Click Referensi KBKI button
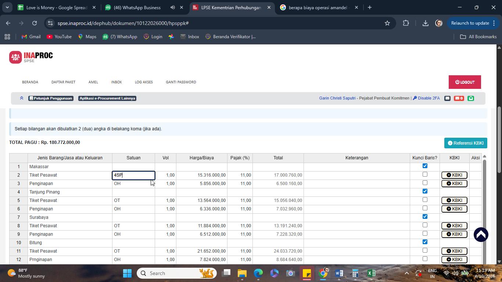 pyautogui.click(x=466, y=143)
